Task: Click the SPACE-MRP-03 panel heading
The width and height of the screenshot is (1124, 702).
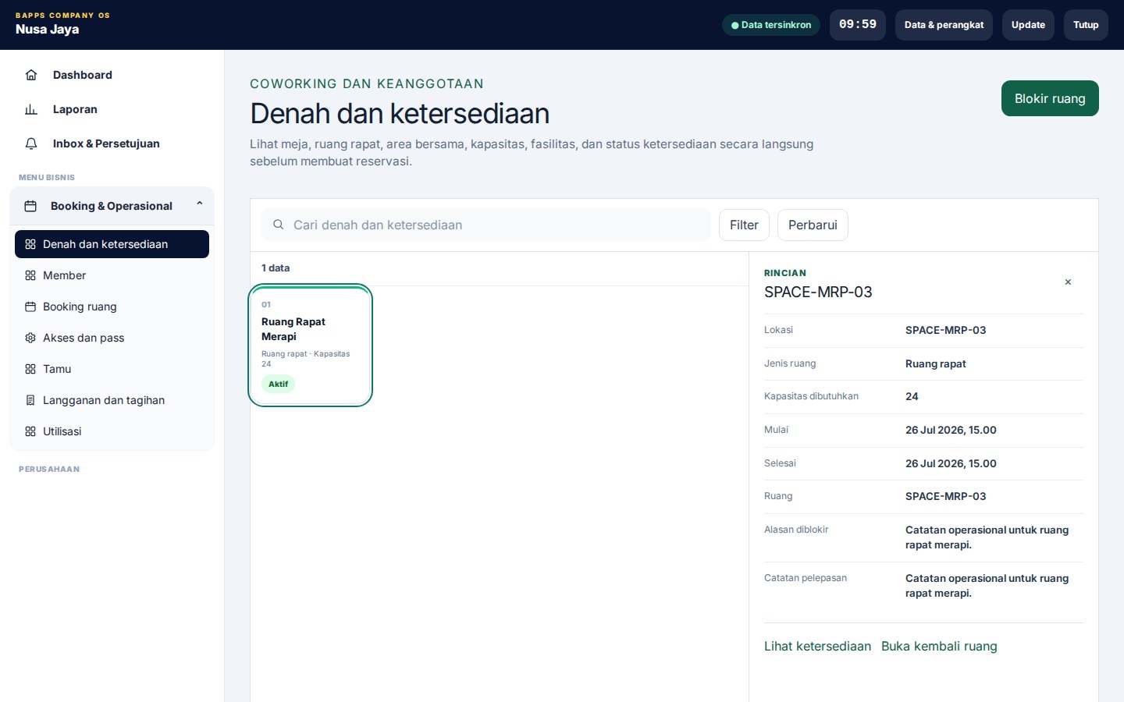Action: (818, 292)
